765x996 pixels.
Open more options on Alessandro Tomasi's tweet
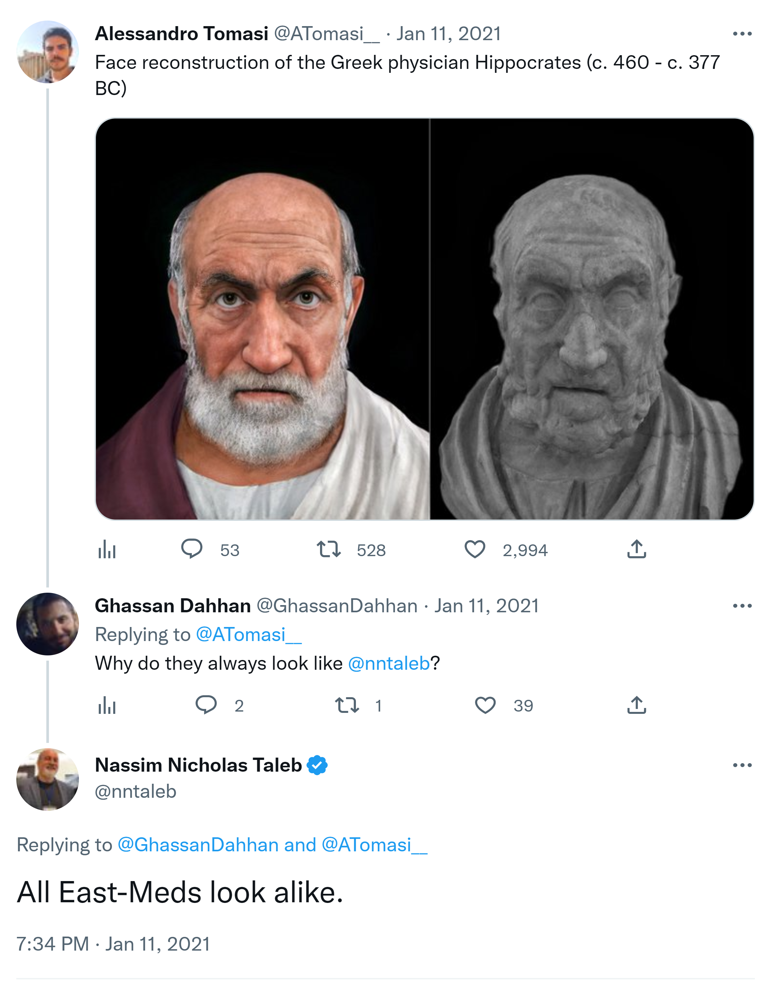pyautogui.click(x=742, y=34)
